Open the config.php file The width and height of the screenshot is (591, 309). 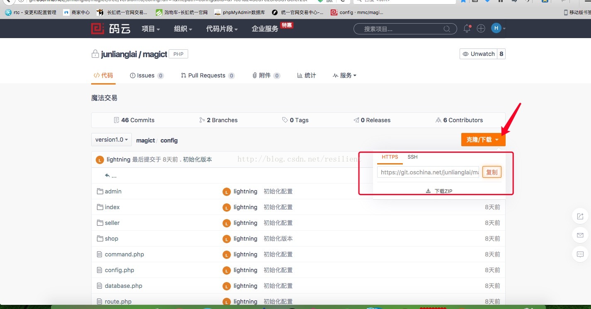tap(119, 270)
